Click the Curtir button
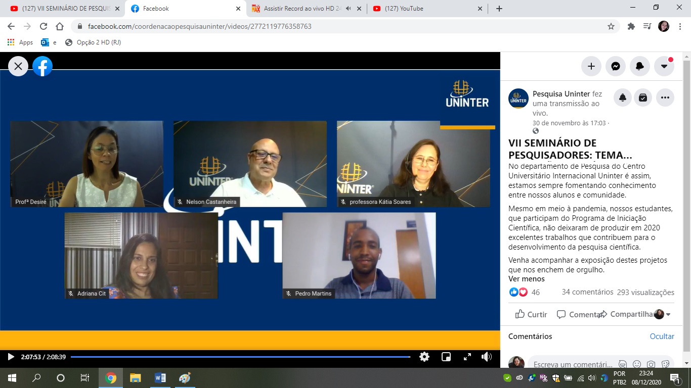 pyautogui.click(x=531, y=314)
